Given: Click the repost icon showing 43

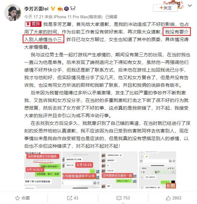Looking at the screenshot, I should coord(70,198).
